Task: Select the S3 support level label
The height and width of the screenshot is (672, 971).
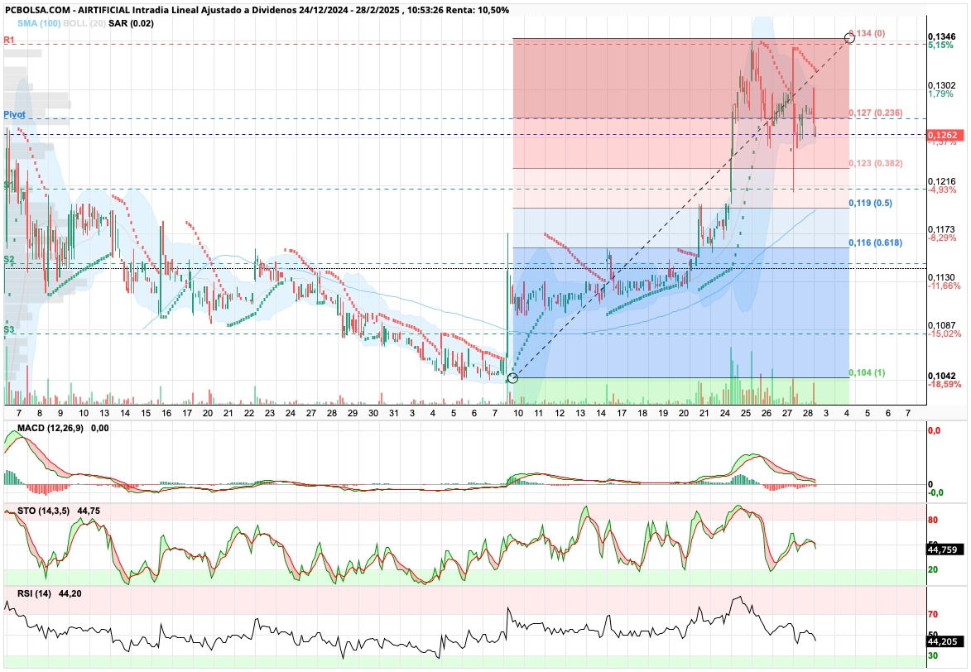Action: tap(8, 329)
